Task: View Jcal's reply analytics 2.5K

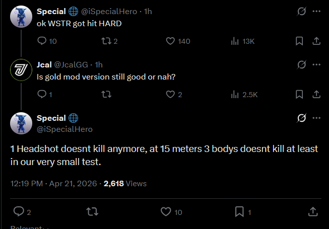Action: pos(234,94)
